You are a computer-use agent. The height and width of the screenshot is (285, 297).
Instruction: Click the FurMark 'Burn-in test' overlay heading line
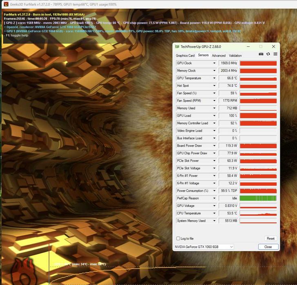click(44, 14)
